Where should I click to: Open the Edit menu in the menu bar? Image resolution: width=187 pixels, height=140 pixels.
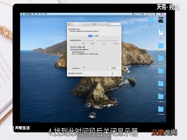34,14
